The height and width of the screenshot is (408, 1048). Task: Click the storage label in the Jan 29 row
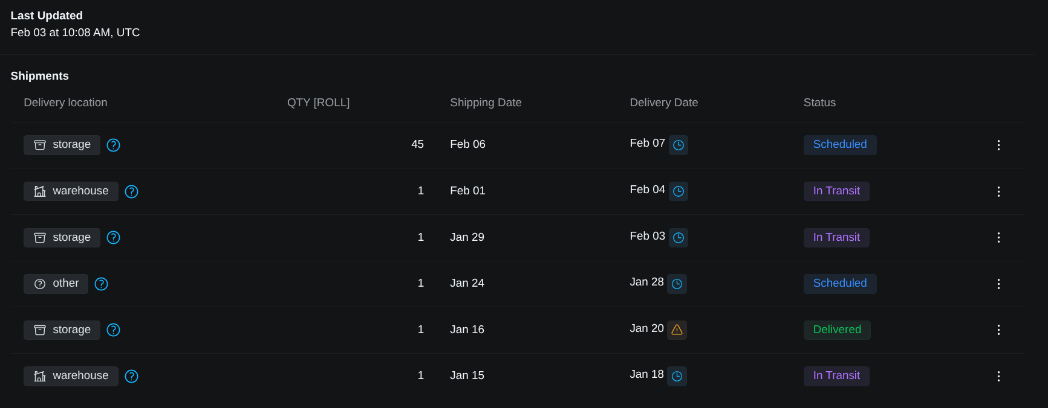(71, 237)
